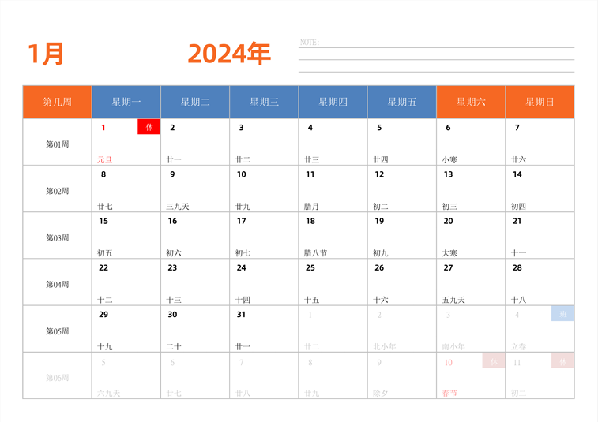The width and height of the screenshot is (598, 422).
Task: Select date number 28 on Sunday
Action: tap(517, 268)
